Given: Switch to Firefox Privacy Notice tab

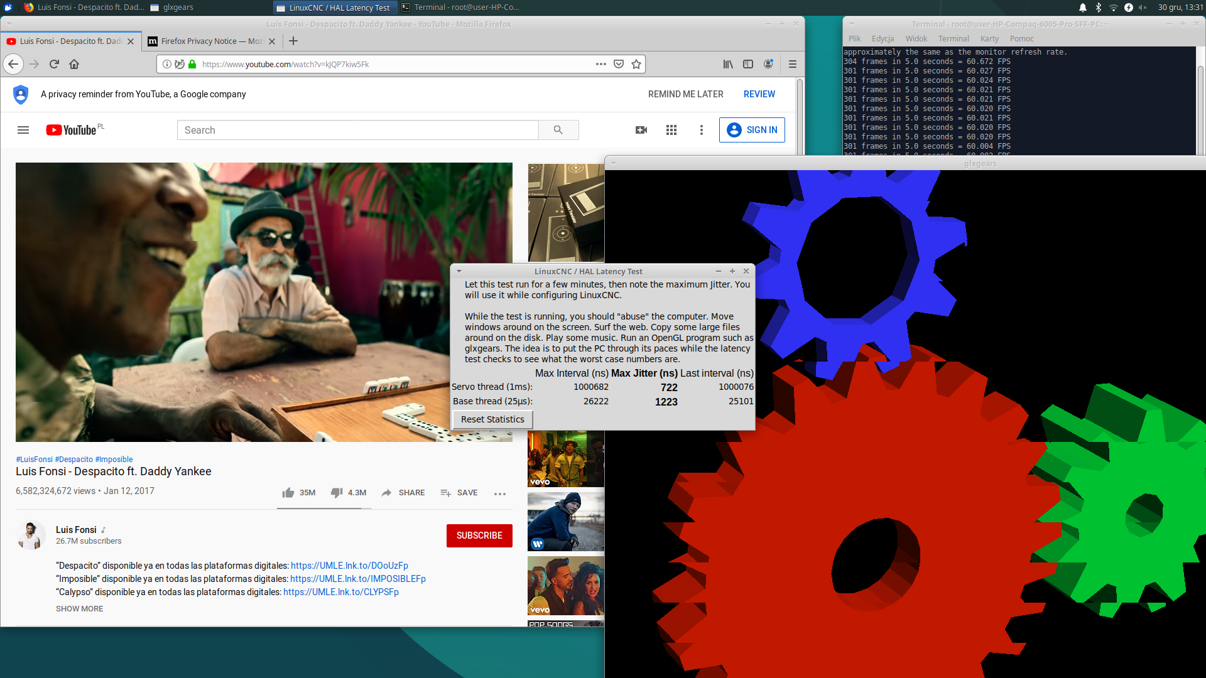Looking at the screenshot, I should click(x=211, y=41).
